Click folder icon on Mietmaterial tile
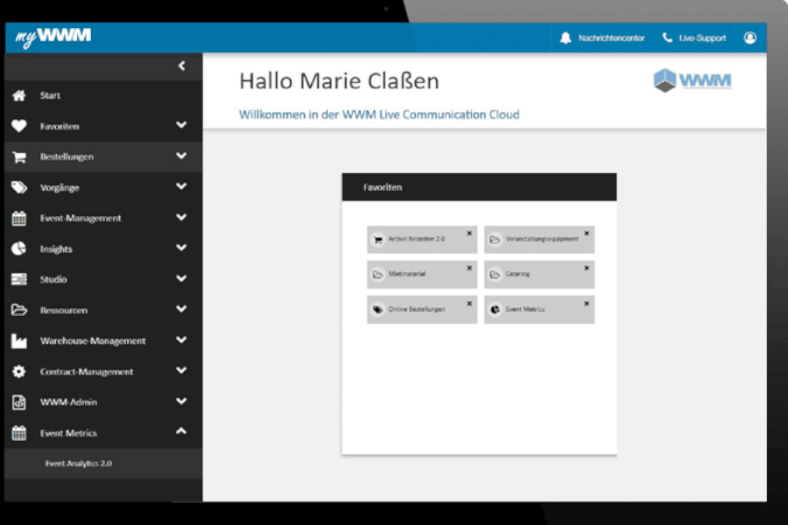 tap(378, 275)
